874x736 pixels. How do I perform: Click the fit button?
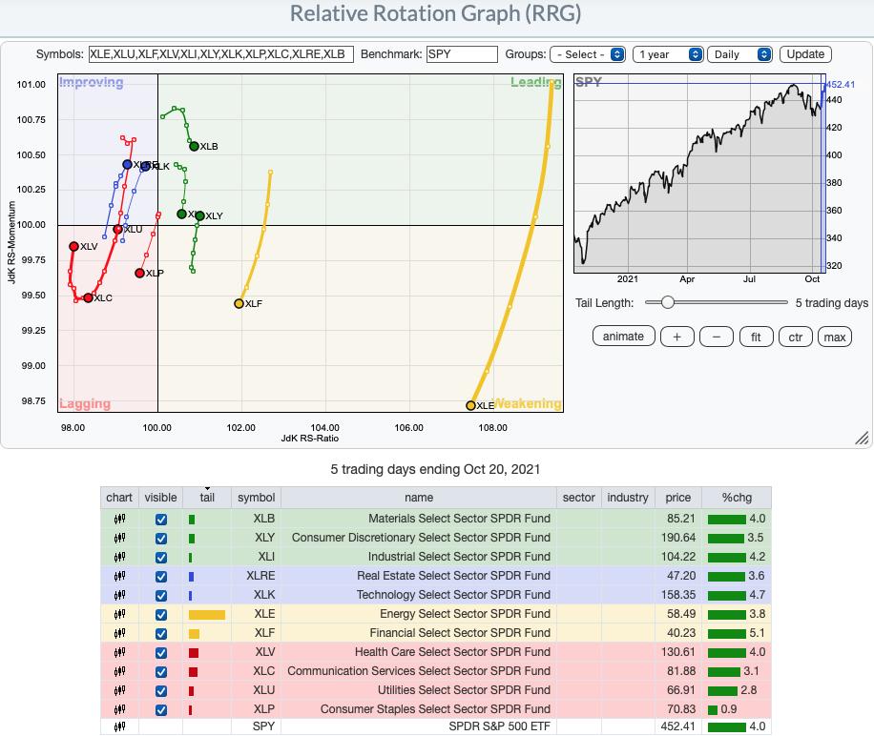coord(756,337)
